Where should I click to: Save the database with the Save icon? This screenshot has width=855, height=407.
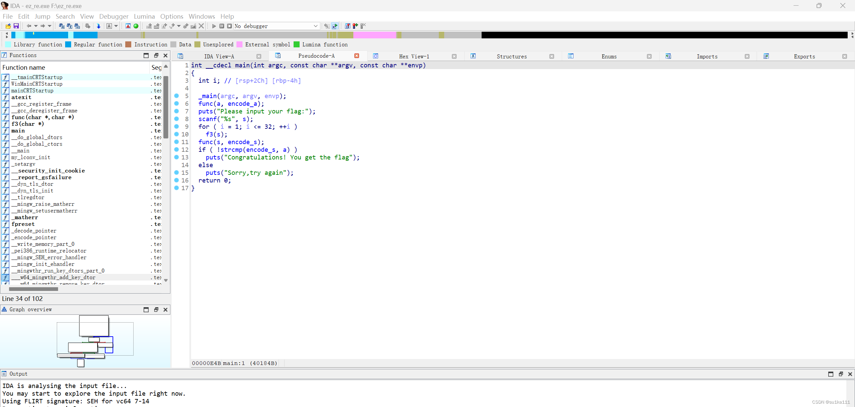[x=16, y=26]
